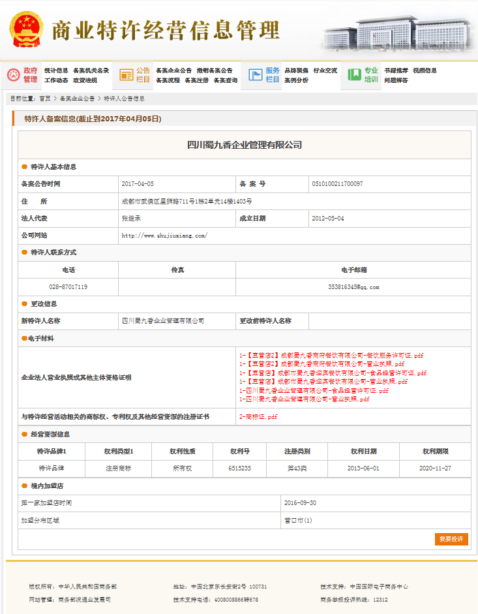The height and width of the screenshot is (614, 478).
Task: Click the right number value 6515235
Action: pyautogui.click(x=239, y=468)
